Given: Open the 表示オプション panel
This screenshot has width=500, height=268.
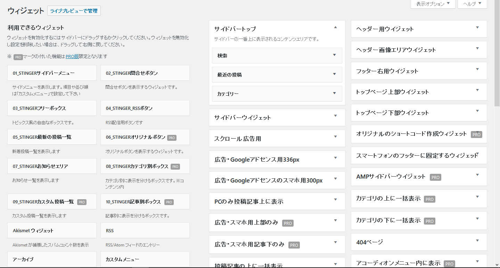Looking at the screenshot, I should (x=433, y=4).
